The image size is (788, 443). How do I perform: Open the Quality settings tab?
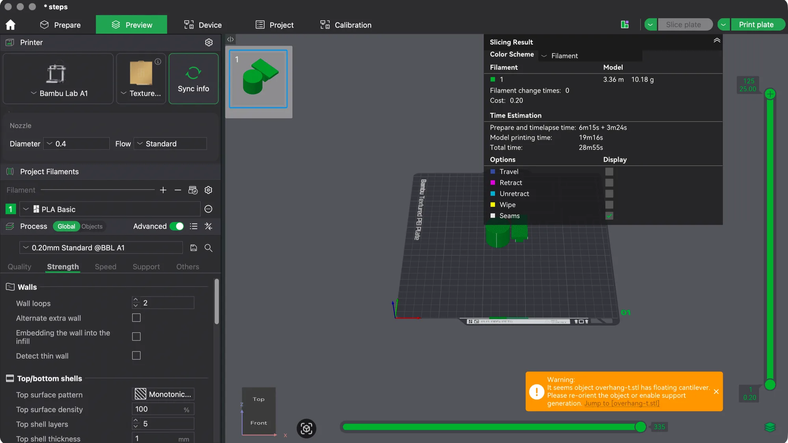(x=19, y=267)
